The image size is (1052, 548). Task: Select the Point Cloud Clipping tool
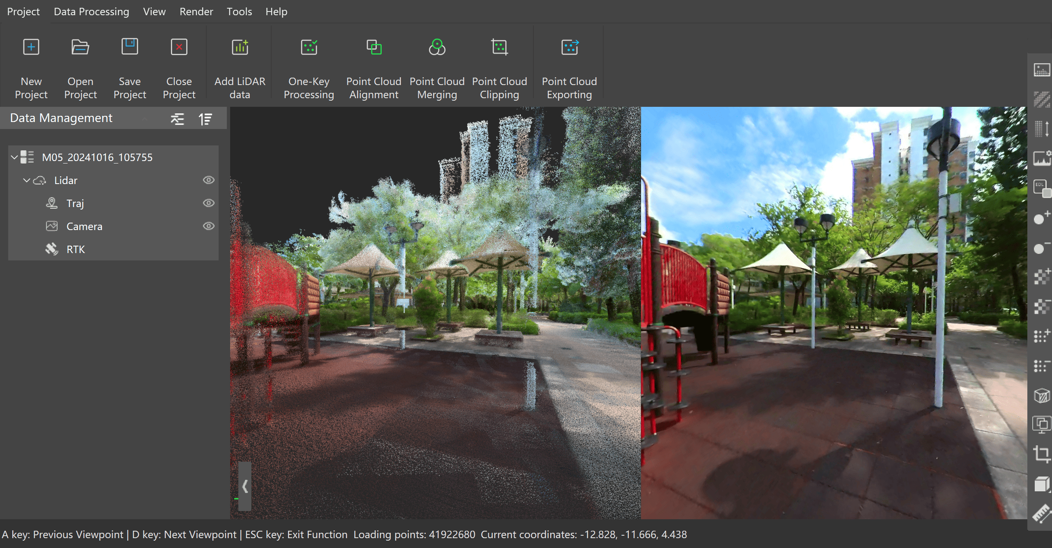pos(499,47)
